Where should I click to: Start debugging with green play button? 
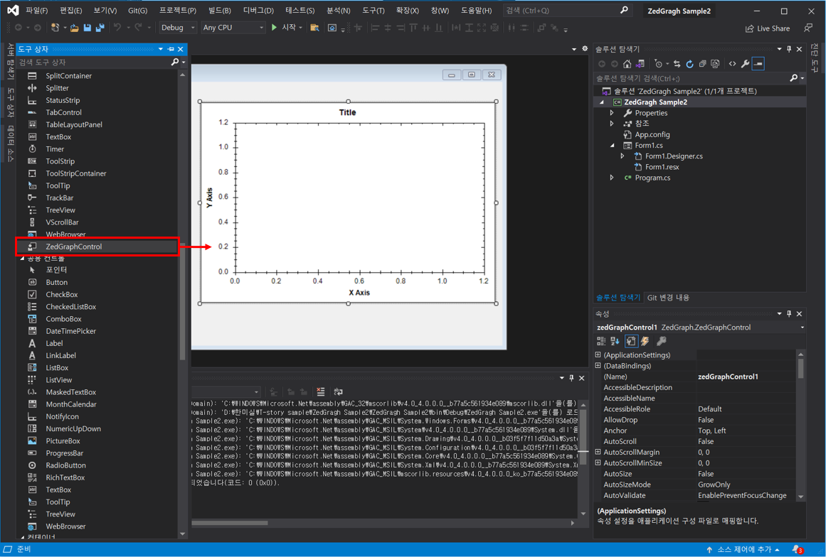pos(274,27)
